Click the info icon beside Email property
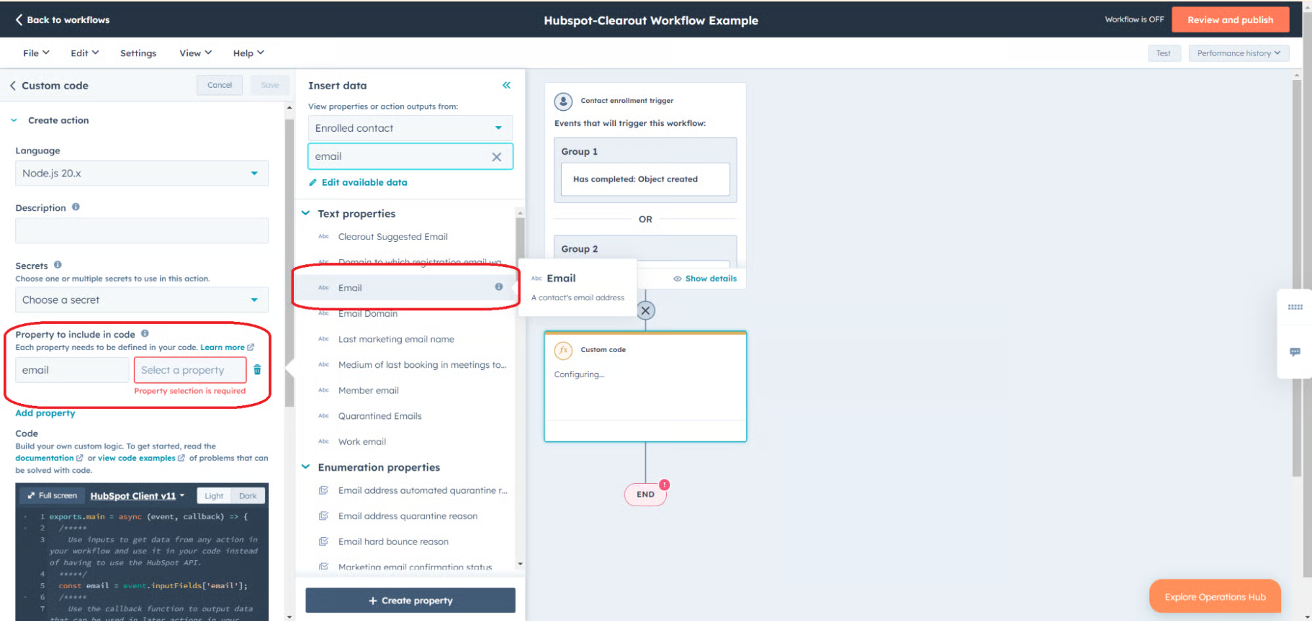This screenshot has width=1312, height=621. (498, 287)
